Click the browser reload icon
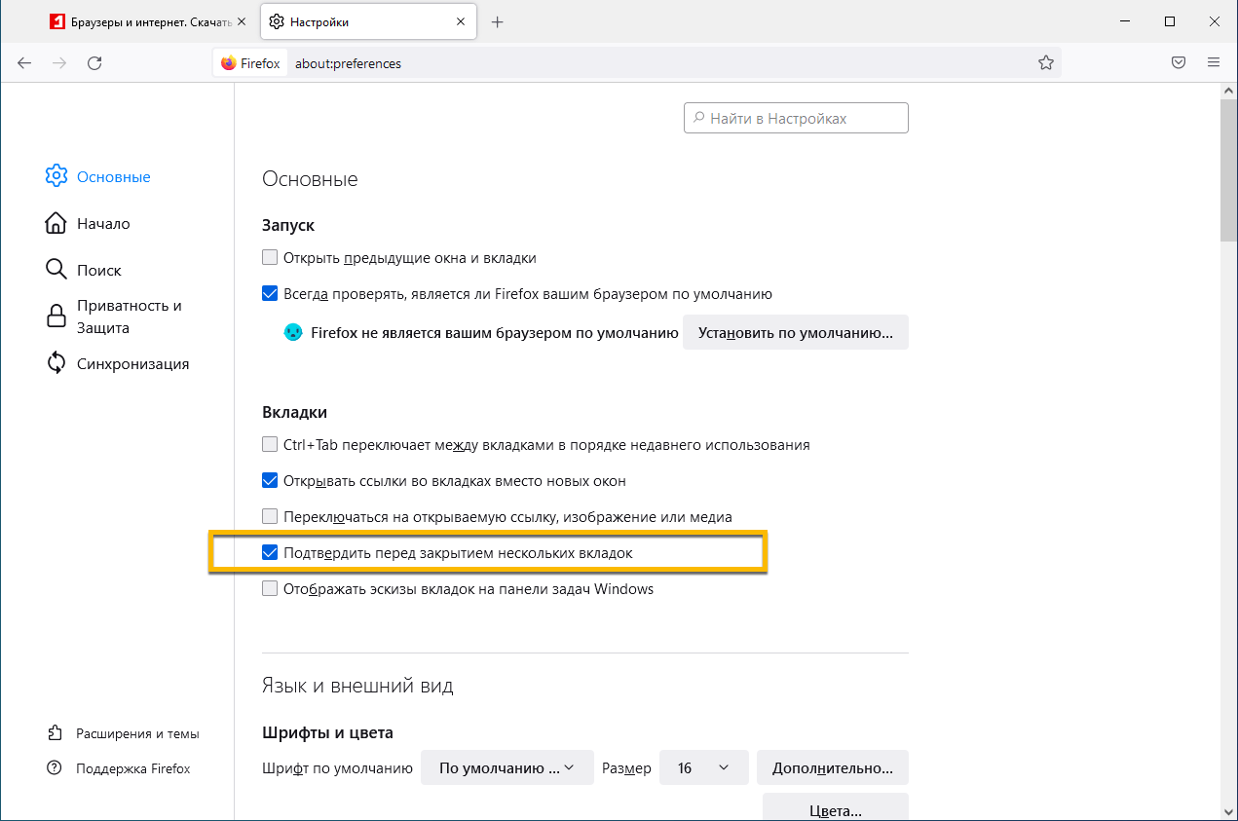 (x=94, y=63)
